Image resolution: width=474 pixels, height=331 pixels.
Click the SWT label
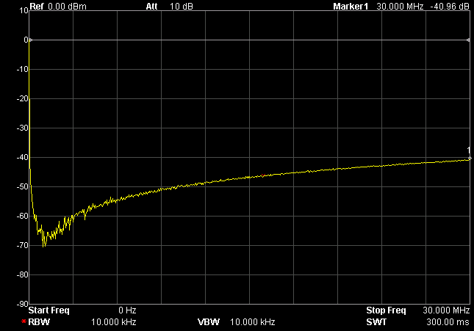pos(376,322)
